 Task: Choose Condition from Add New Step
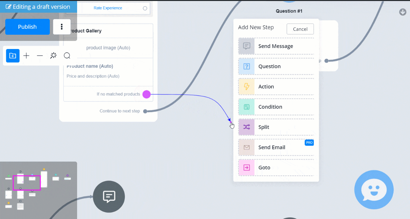(x=276, y=107)
